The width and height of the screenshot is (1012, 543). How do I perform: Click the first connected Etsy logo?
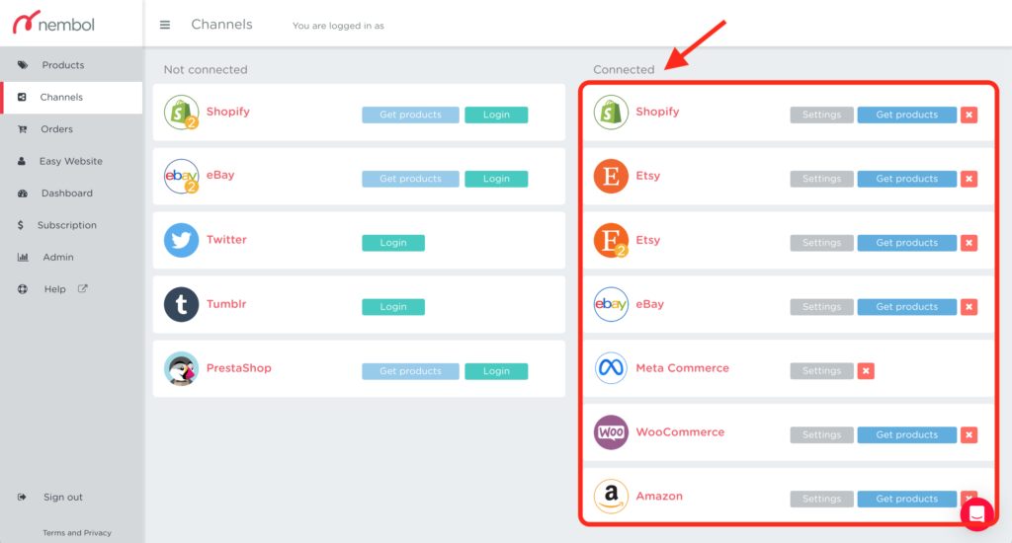(611, 176)
